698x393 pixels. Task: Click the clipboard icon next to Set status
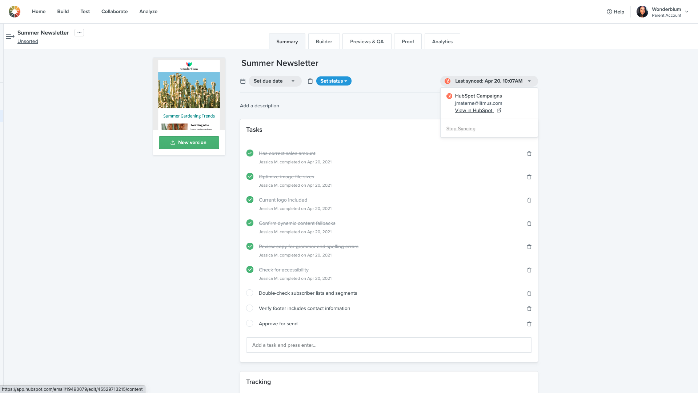310,81
